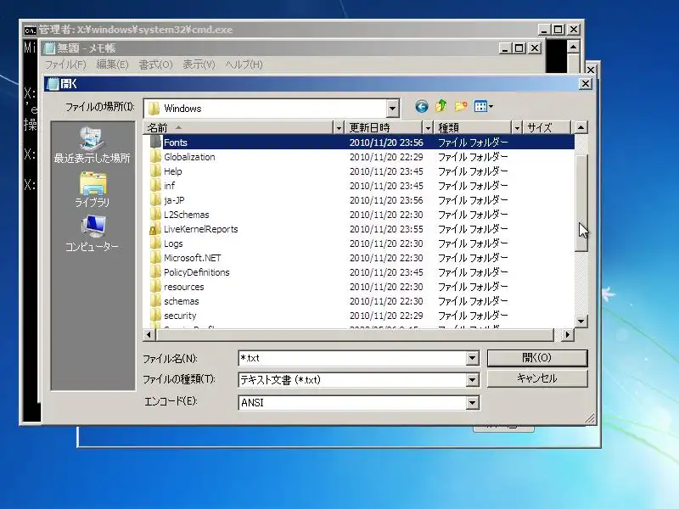This screenshot has height=509, width=679.
Task: Sort by 更新日時 column header
Action: pyautogui.click(x=384, y=128)
